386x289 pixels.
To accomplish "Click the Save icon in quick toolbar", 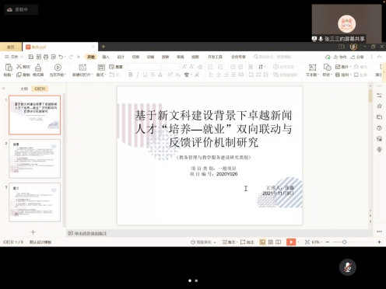I will (x=31, y=57).
